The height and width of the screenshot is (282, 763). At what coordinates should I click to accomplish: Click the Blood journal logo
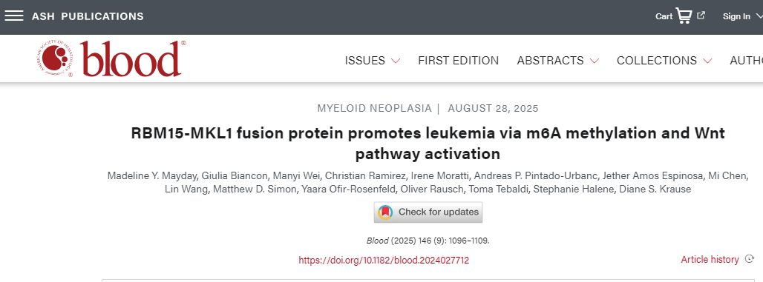click(x=111, y=58)
